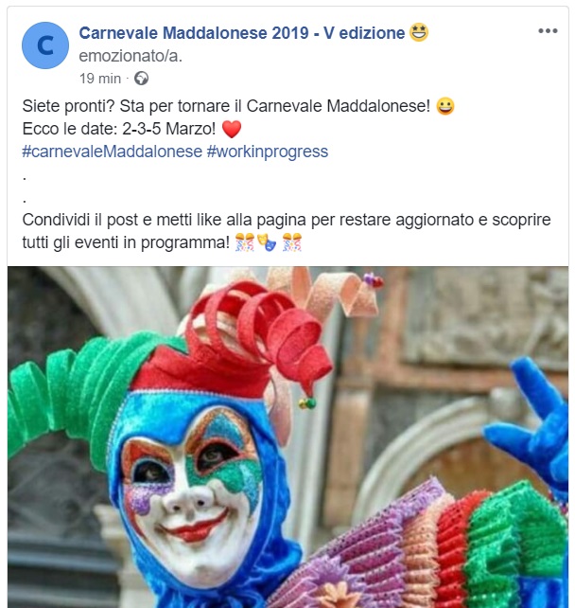Click the first confetti ball emoji

[245, 242]
